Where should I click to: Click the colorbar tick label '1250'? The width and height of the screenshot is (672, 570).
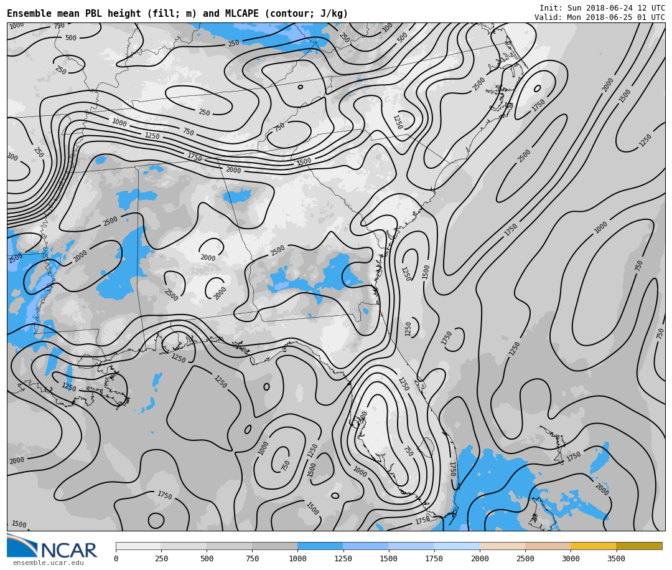343,558
